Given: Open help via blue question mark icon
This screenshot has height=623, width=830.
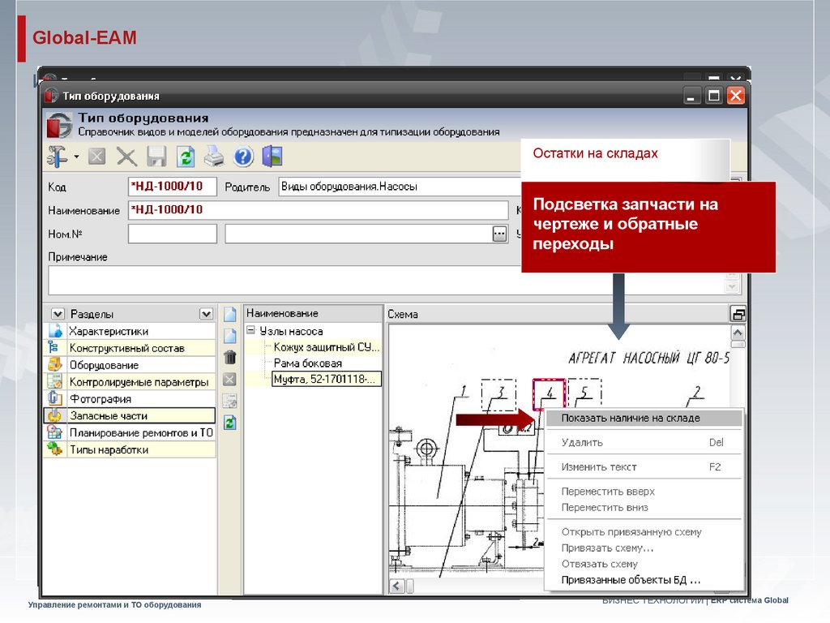Looking at the screenshot, I should 243,156.
